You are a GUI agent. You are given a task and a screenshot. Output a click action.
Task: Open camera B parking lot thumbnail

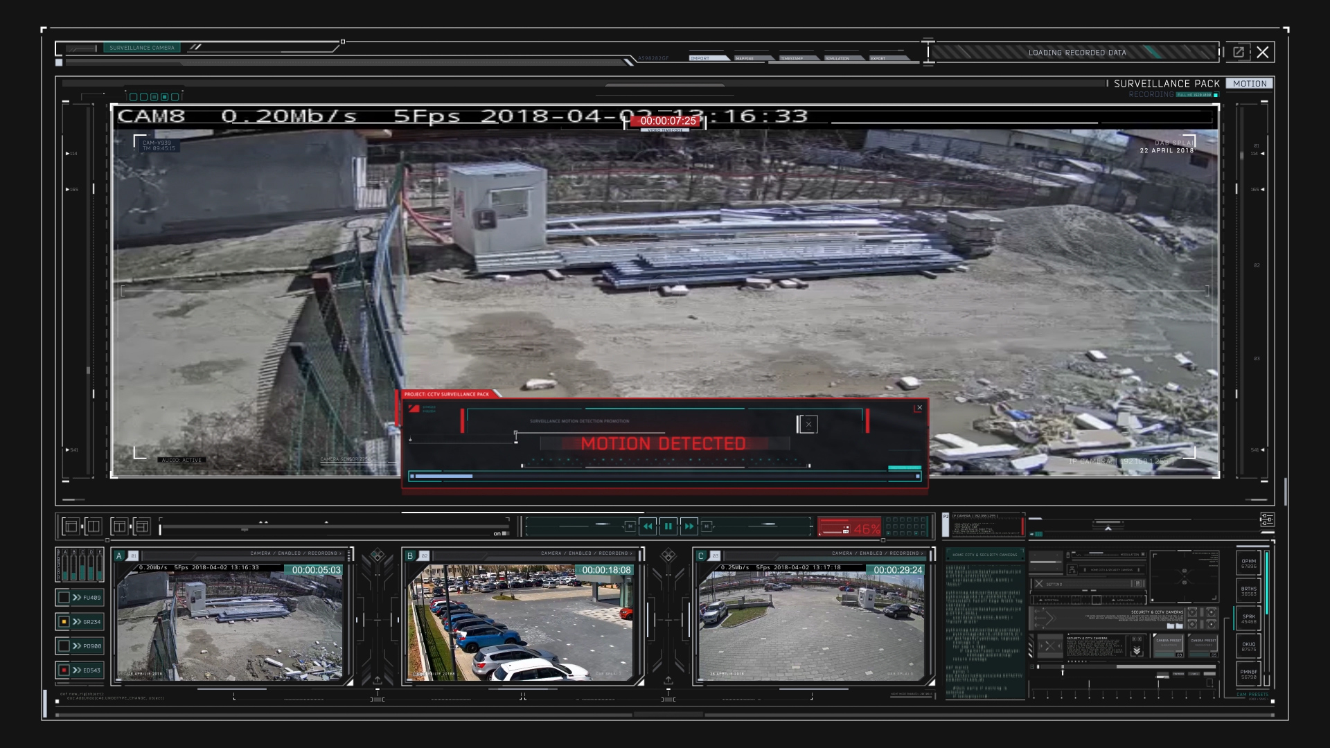pyautogui.click(x=521, y=622)
